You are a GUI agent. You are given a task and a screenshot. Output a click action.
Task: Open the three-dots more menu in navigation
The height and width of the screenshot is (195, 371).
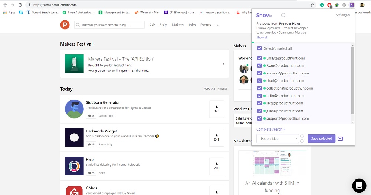(217, 25)
